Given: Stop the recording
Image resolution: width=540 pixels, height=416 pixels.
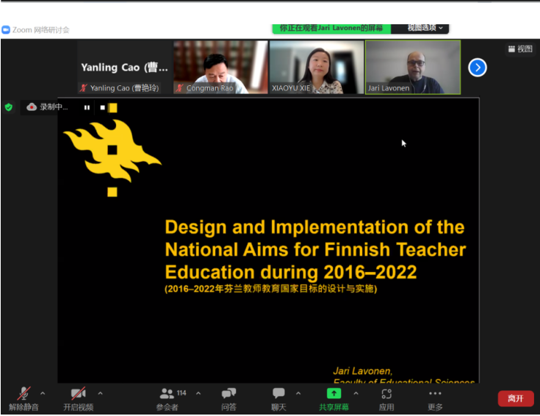Looking at the screenshot, I should pos(102,107).
